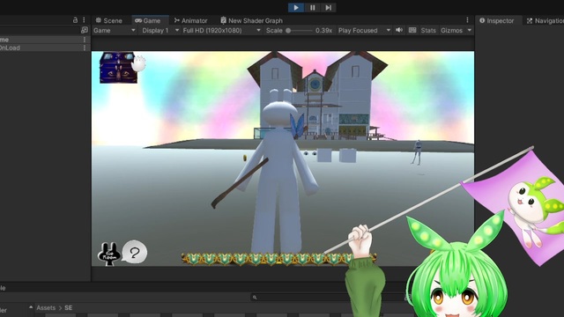
Task: Switch to the Animator tab
Action: 190,20
